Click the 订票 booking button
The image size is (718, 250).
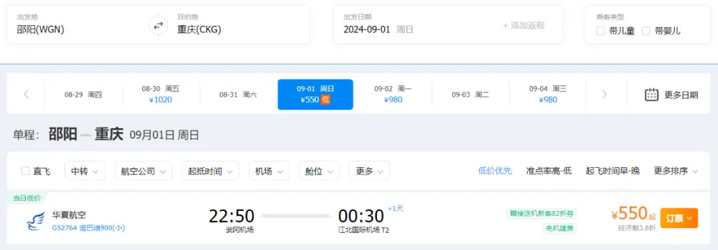679,218
